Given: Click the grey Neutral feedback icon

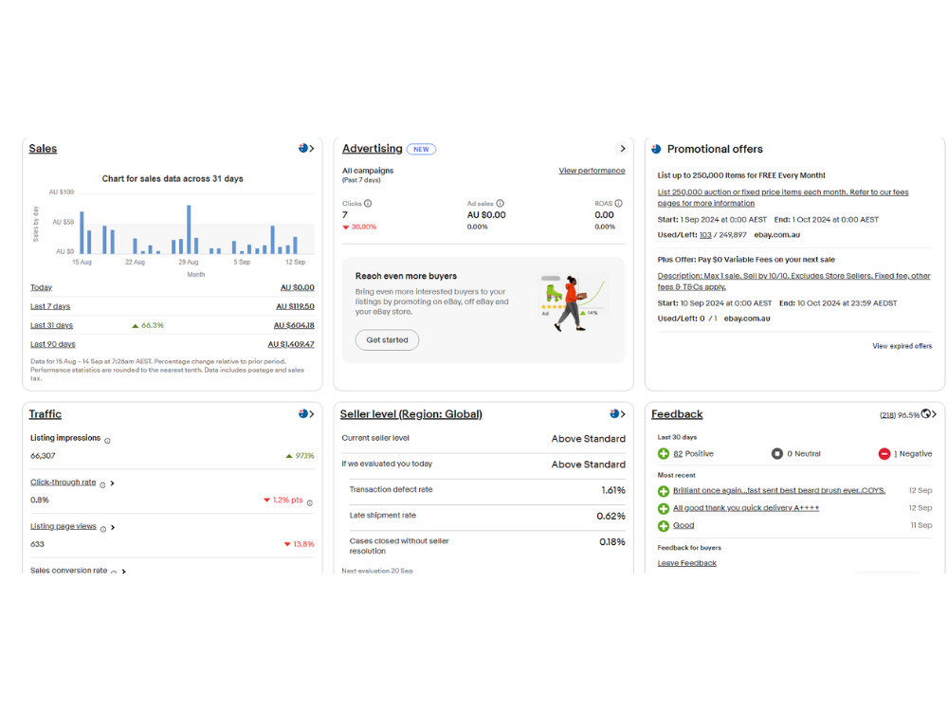Looking at the screenshot, I should pos(777,454).
